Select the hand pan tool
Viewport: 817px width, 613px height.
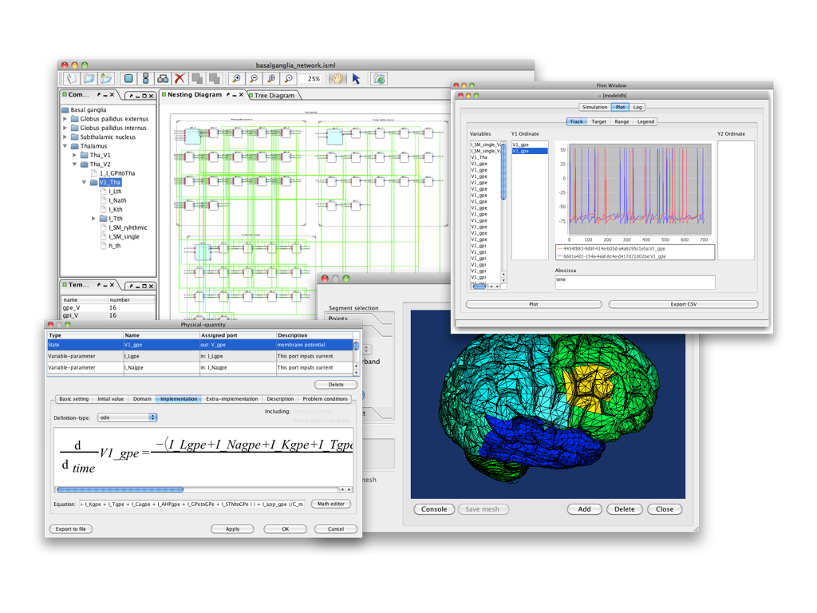click(x=338, y=79)
